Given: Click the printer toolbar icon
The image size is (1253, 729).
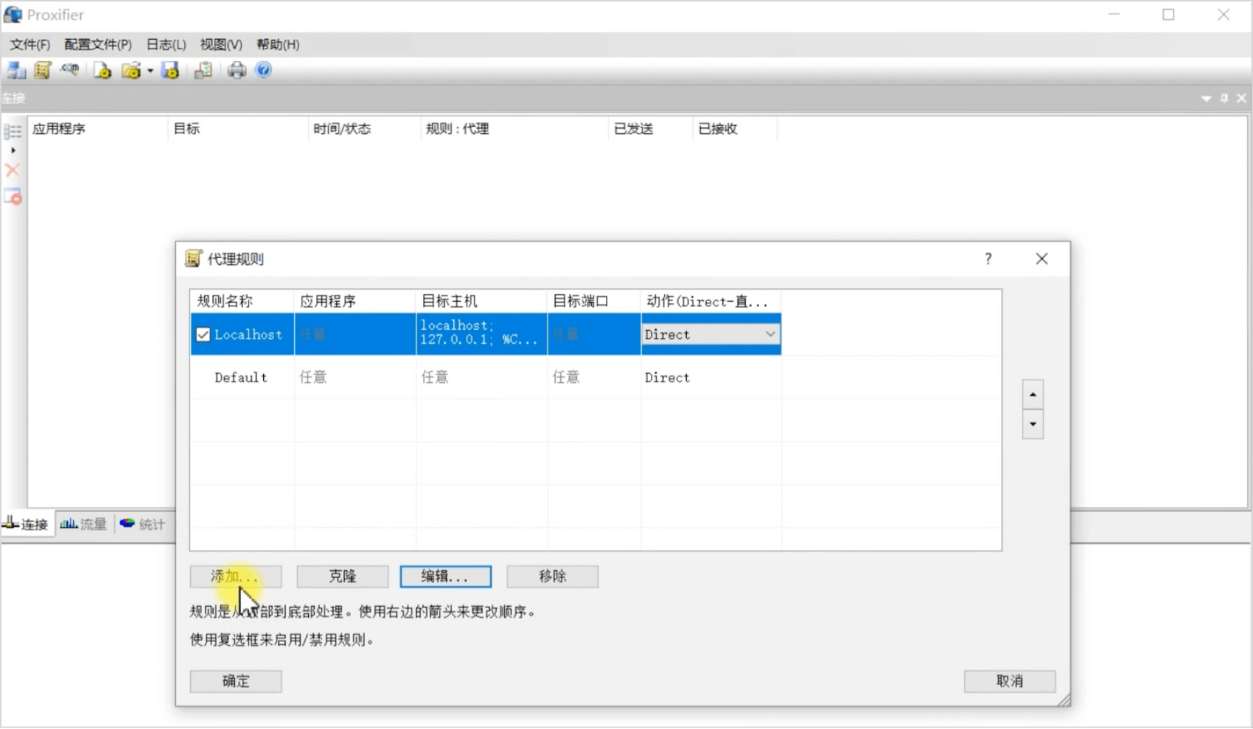Looking at the screenshot, I should pyautogui.click(x=237, y=70).
